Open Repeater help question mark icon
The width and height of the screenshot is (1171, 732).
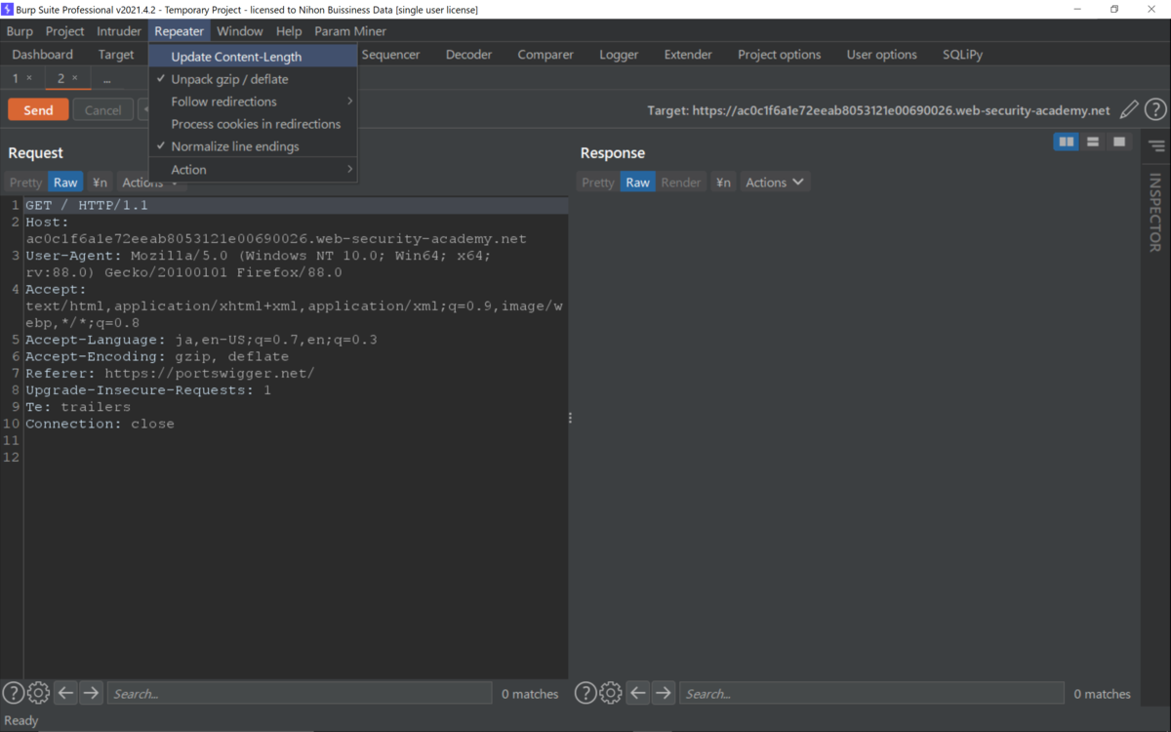point(1155,110)
